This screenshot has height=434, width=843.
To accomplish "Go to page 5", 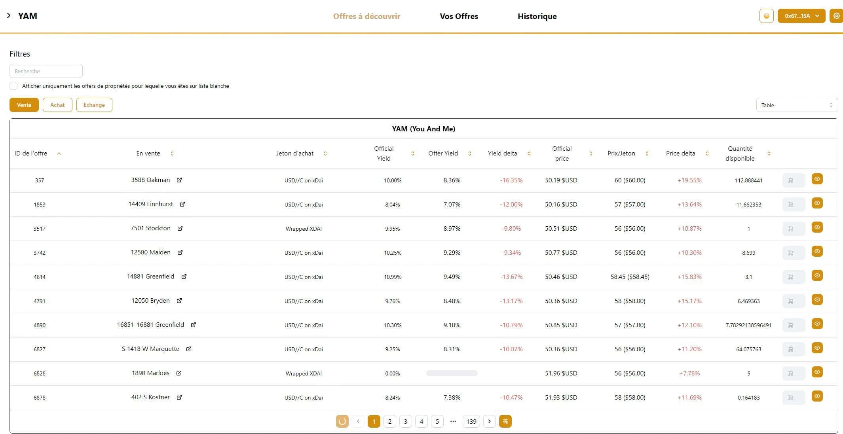I will (x=437, y=421).
